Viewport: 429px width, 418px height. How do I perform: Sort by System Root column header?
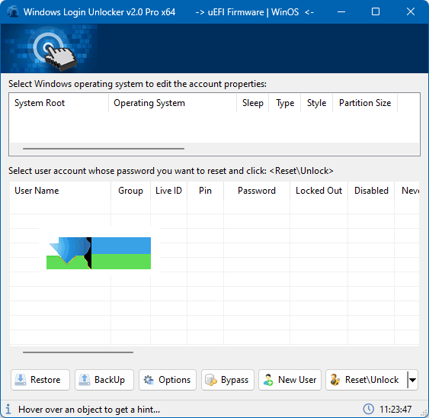coord(59,103)
